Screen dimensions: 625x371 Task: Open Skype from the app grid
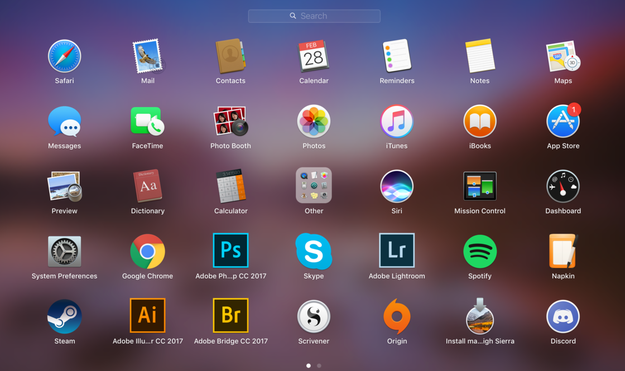click(314, 252)
